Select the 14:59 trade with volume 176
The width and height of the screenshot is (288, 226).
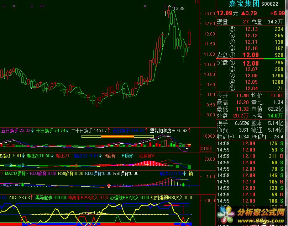click(250, 143)
